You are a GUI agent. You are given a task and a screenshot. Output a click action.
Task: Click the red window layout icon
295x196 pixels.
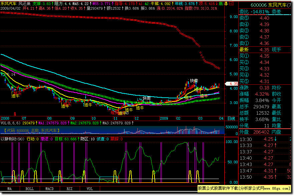point(231,3)
